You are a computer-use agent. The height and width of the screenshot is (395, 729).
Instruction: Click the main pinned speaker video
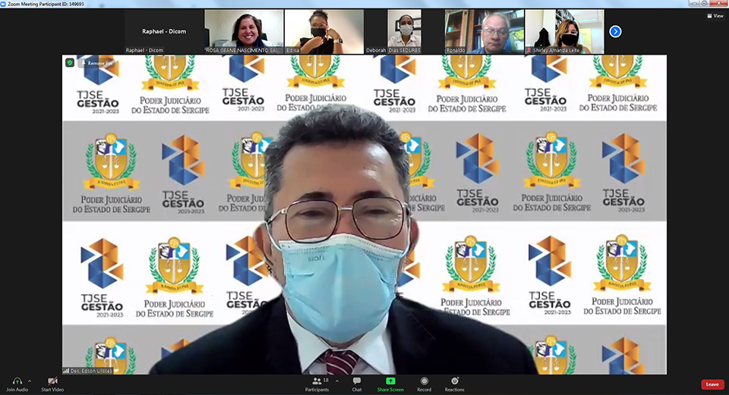coord(364,227)
